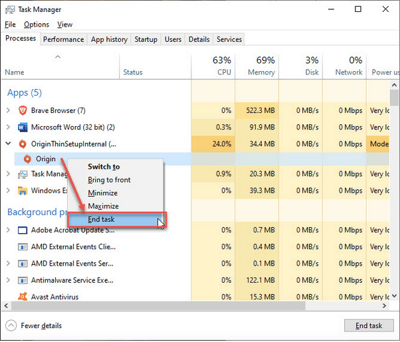Screen dimensions: 400x342
Task: Expand the Adobe Acrobat Update Service group
Action: coord(8,230)
